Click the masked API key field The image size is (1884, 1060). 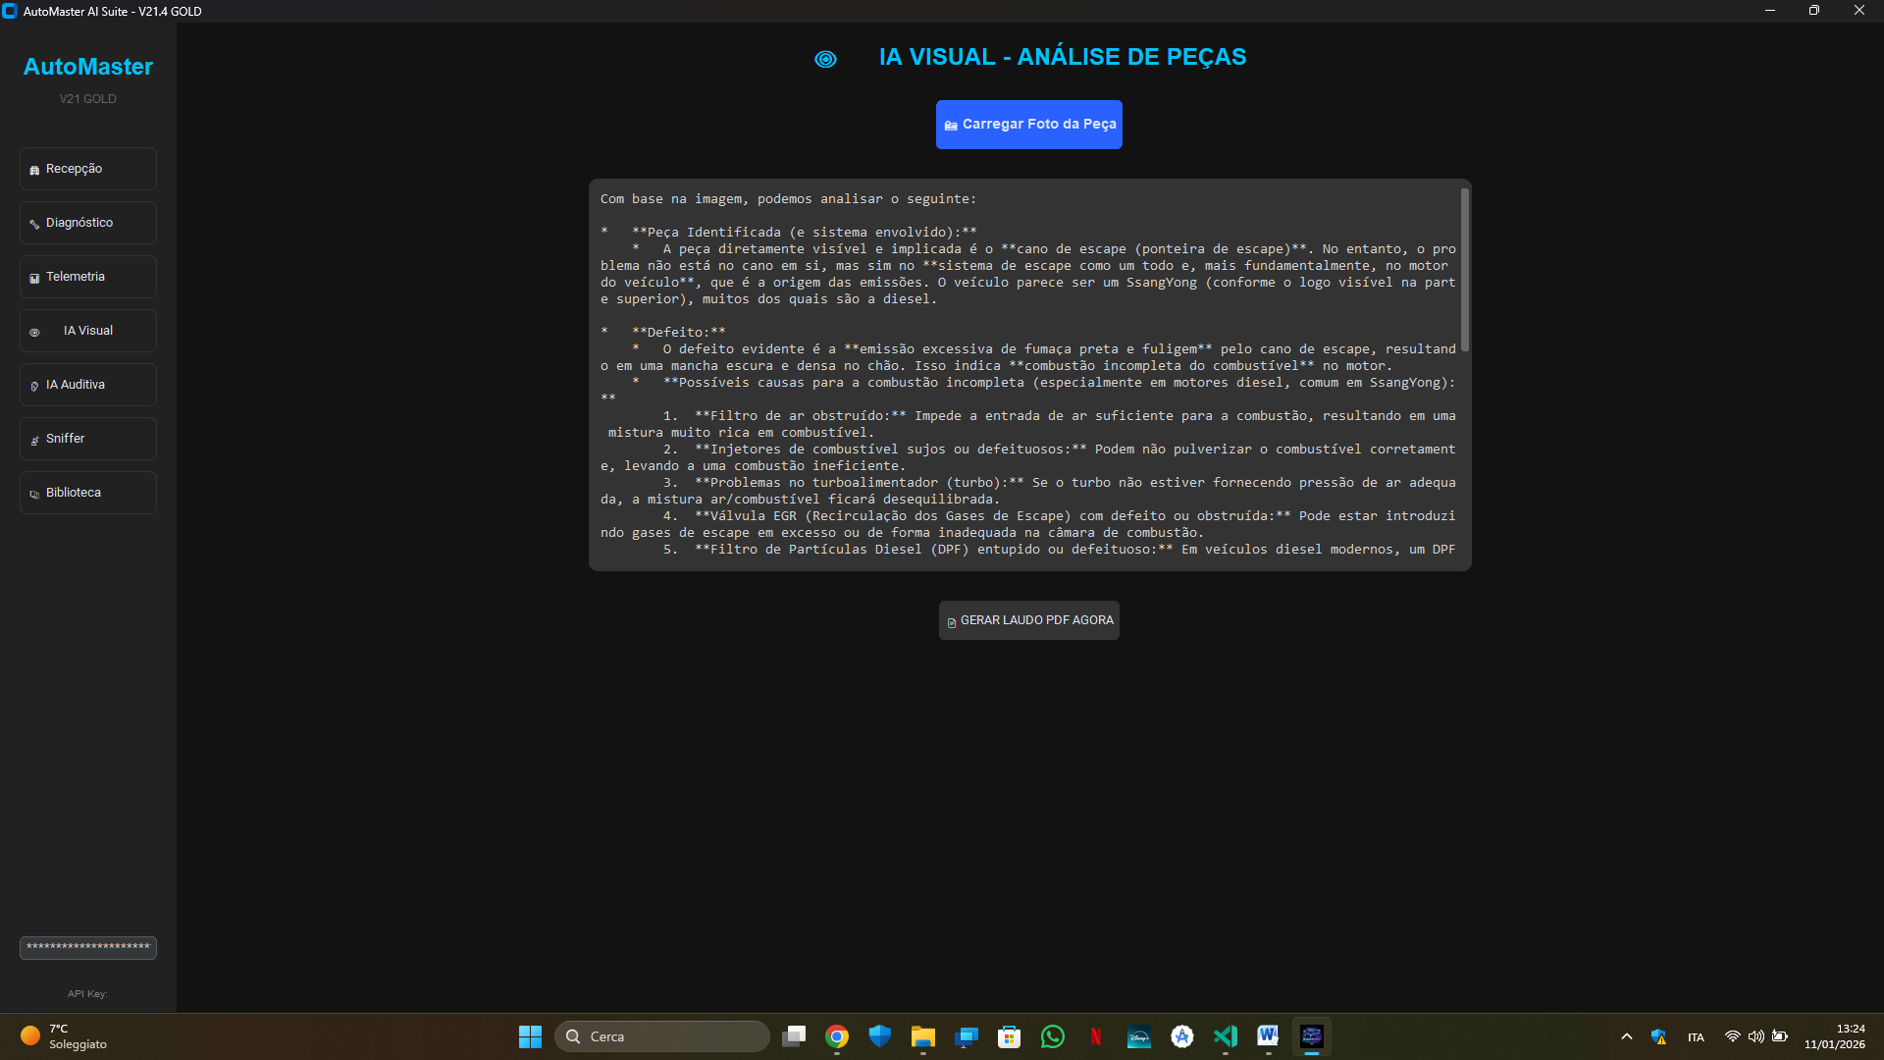(88, 947)
